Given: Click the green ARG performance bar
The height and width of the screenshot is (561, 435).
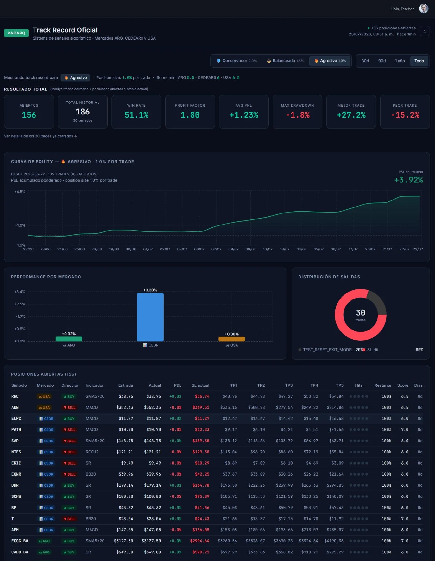Looking at the screenshot, I should [69, 339].
